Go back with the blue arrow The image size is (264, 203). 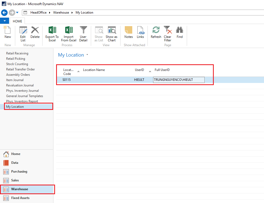4,13
